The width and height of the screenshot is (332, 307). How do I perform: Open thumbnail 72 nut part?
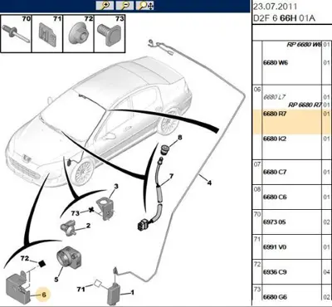coord(79,34)
